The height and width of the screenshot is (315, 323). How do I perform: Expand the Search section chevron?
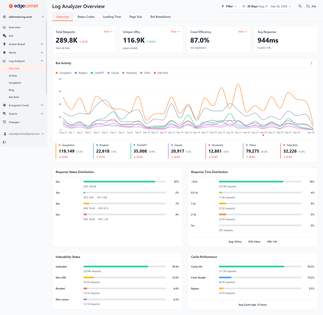(x=42, y=114)
